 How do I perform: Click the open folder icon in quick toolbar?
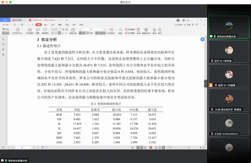click(15, 25)
